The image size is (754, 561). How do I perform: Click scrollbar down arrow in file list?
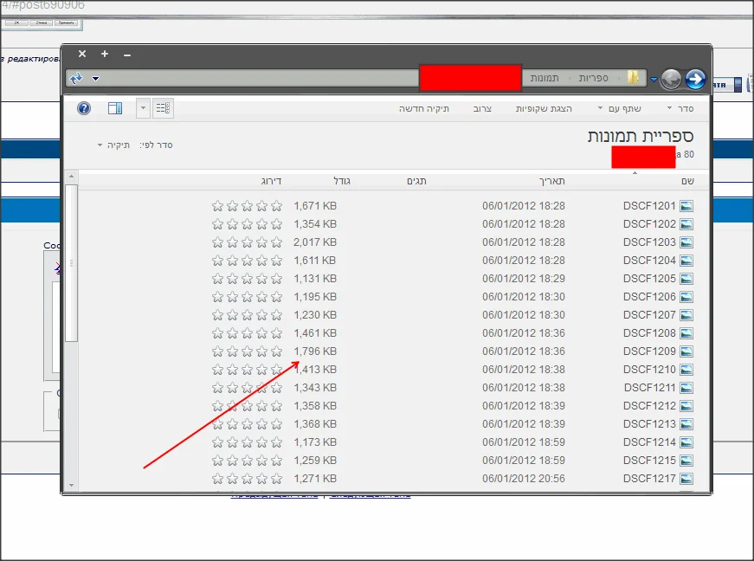coord(71,486)
